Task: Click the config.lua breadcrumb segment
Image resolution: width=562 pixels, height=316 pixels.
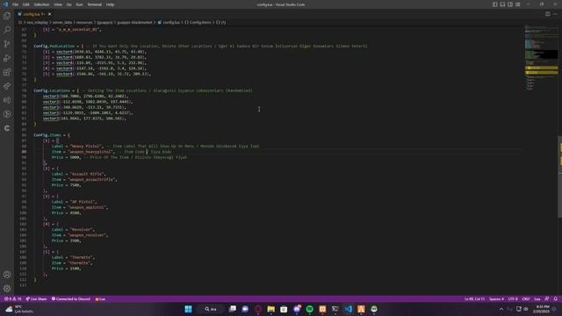Action: point(169,22)
